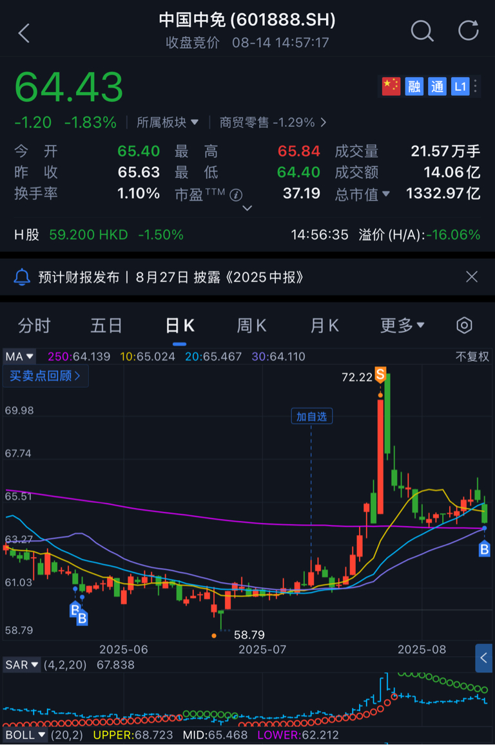Switch to the 月K tab
495x745 pixels.
point(324,325)
